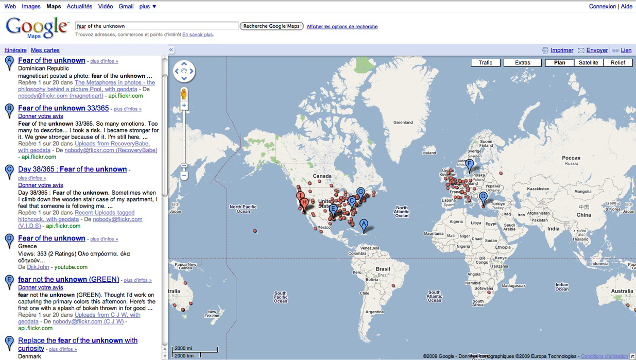This screenshot has width=636, height=360.
Task: Click the Imprimer print link
Action: pyautogui.click(x=562, y=50)
